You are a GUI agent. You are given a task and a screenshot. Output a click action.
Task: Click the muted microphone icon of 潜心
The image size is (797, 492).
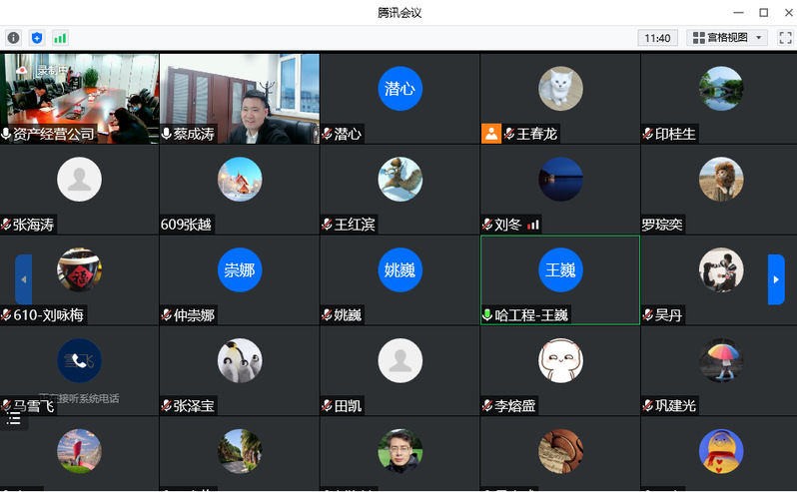pyautogui.click(x=327, y=134)
